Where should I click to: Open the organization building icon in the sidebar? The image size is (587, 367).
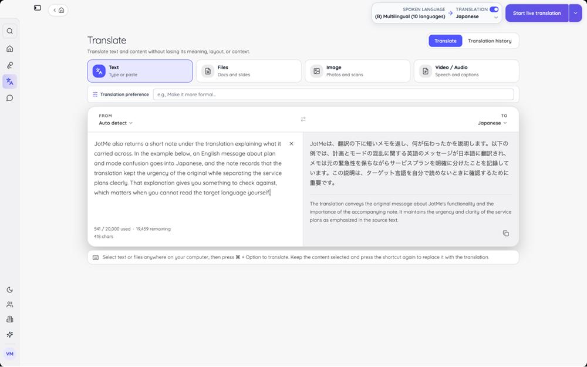10,319
